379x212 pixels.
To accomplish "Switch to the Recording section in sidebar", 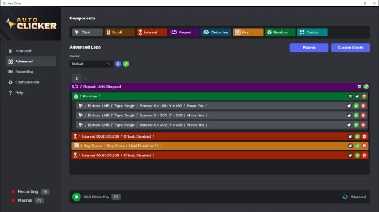I will [24, 72].
